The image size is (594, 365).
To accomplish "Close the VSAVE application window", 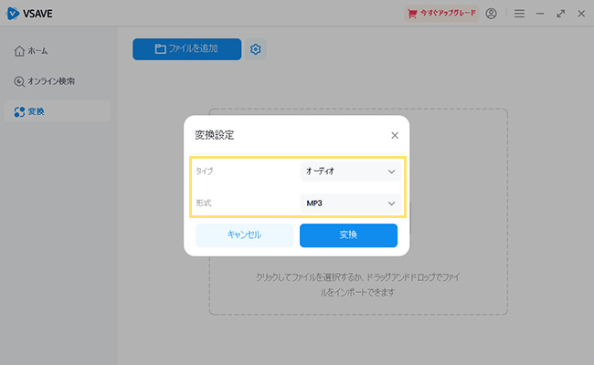I will 581,14.
